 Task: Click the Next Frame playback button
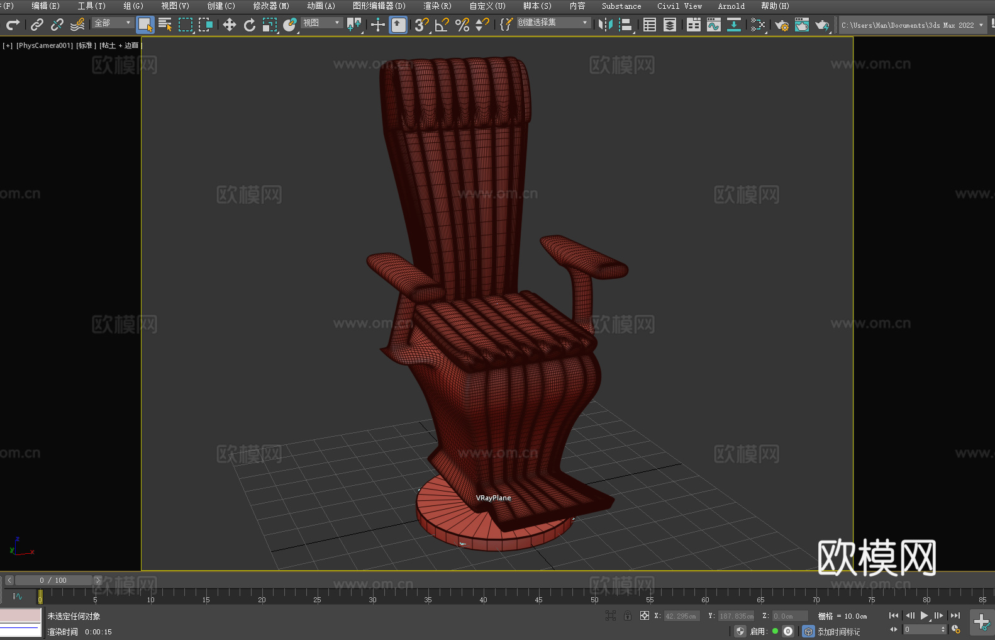tap(939, 615)
